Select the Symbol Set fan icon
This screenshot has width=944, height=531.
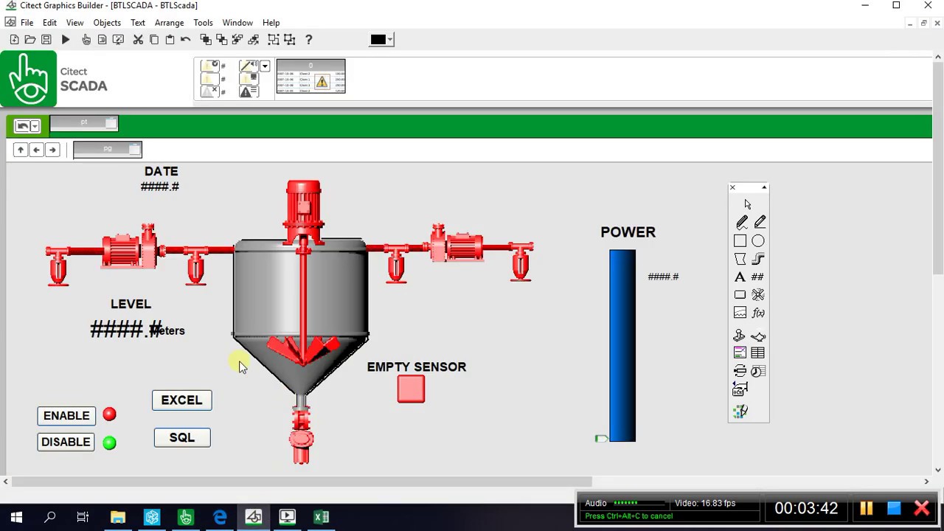pyautogui.click(x=758, y=295)
